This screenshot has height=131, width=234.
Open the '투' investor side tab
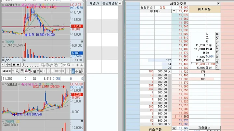217,34
